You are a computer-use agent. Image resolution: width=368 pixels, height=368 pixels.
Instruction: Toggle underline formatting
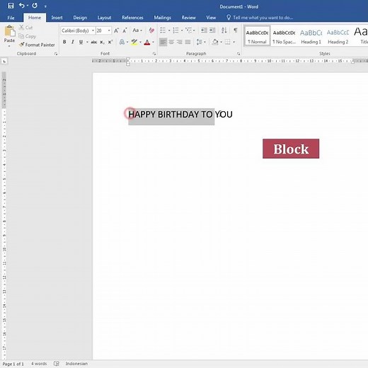[x=81, y=42]
